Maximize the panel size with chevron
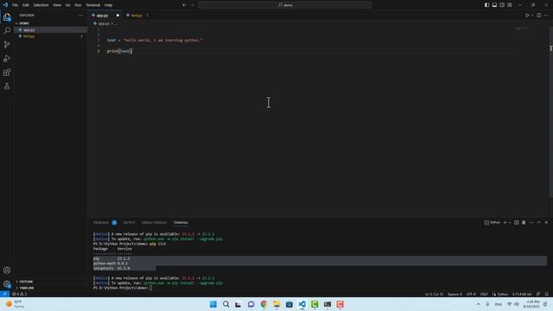This screenshot has width=553, height=311. point(538,223)
